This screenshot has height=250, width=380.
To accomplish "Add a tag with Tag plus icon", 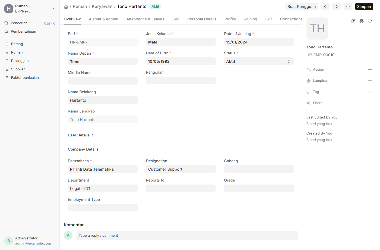I will coord(370,92).
